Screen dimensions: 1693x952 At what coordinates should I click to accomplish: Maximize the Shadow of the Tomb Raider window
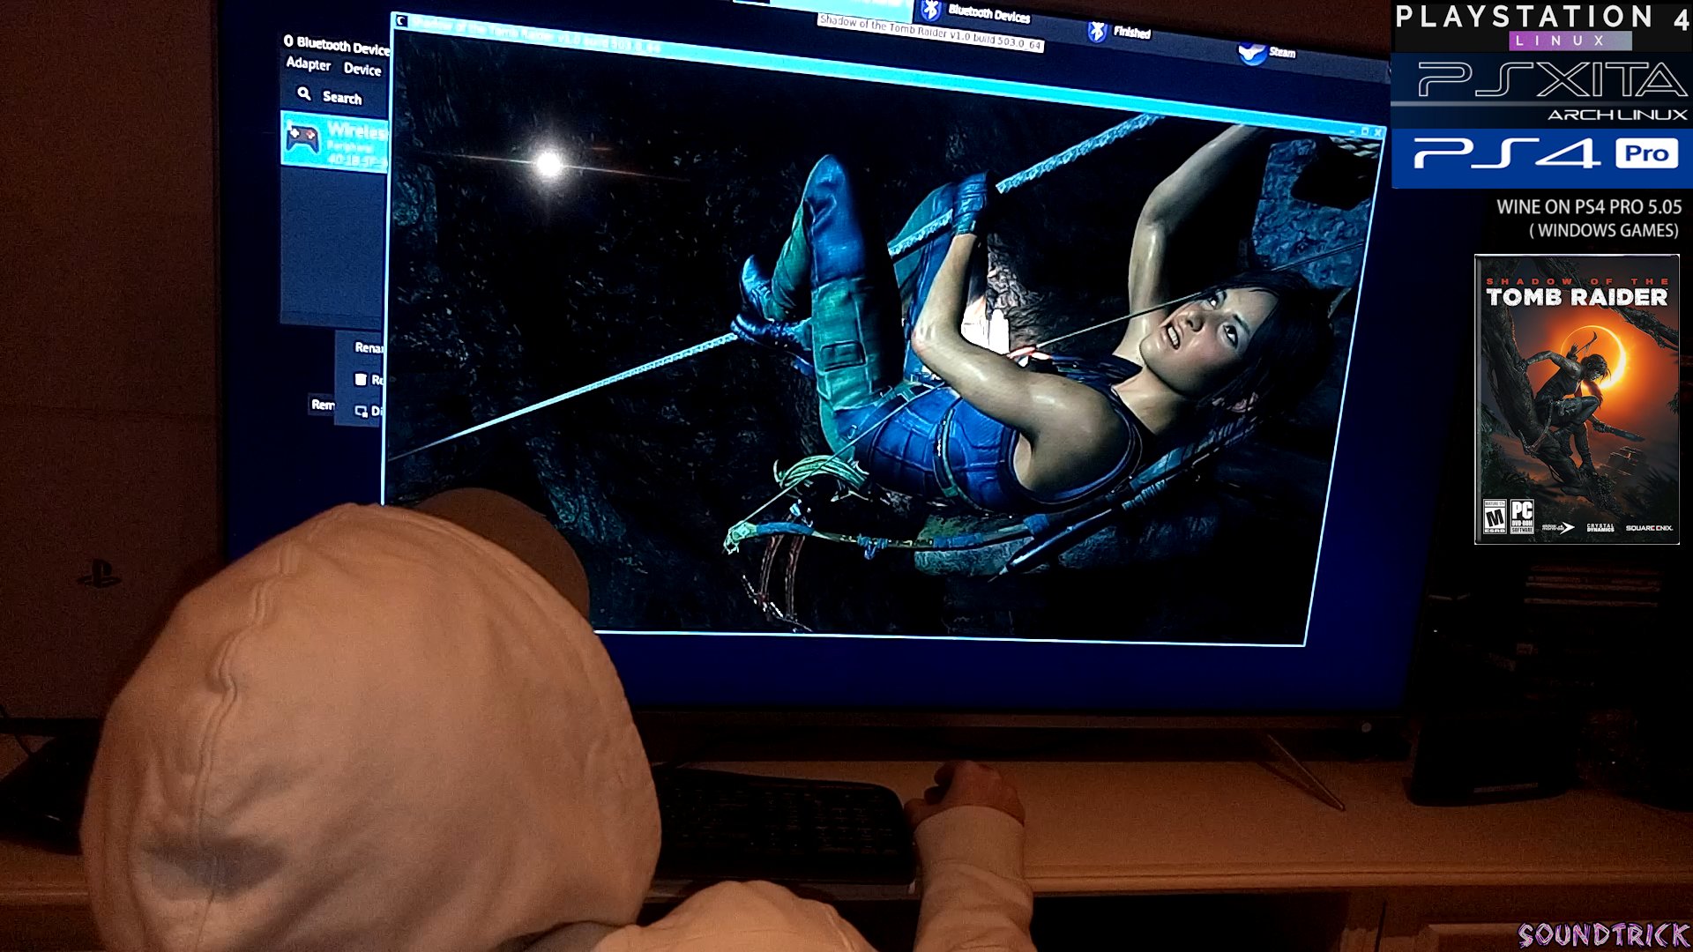[x=1365, y=131]
